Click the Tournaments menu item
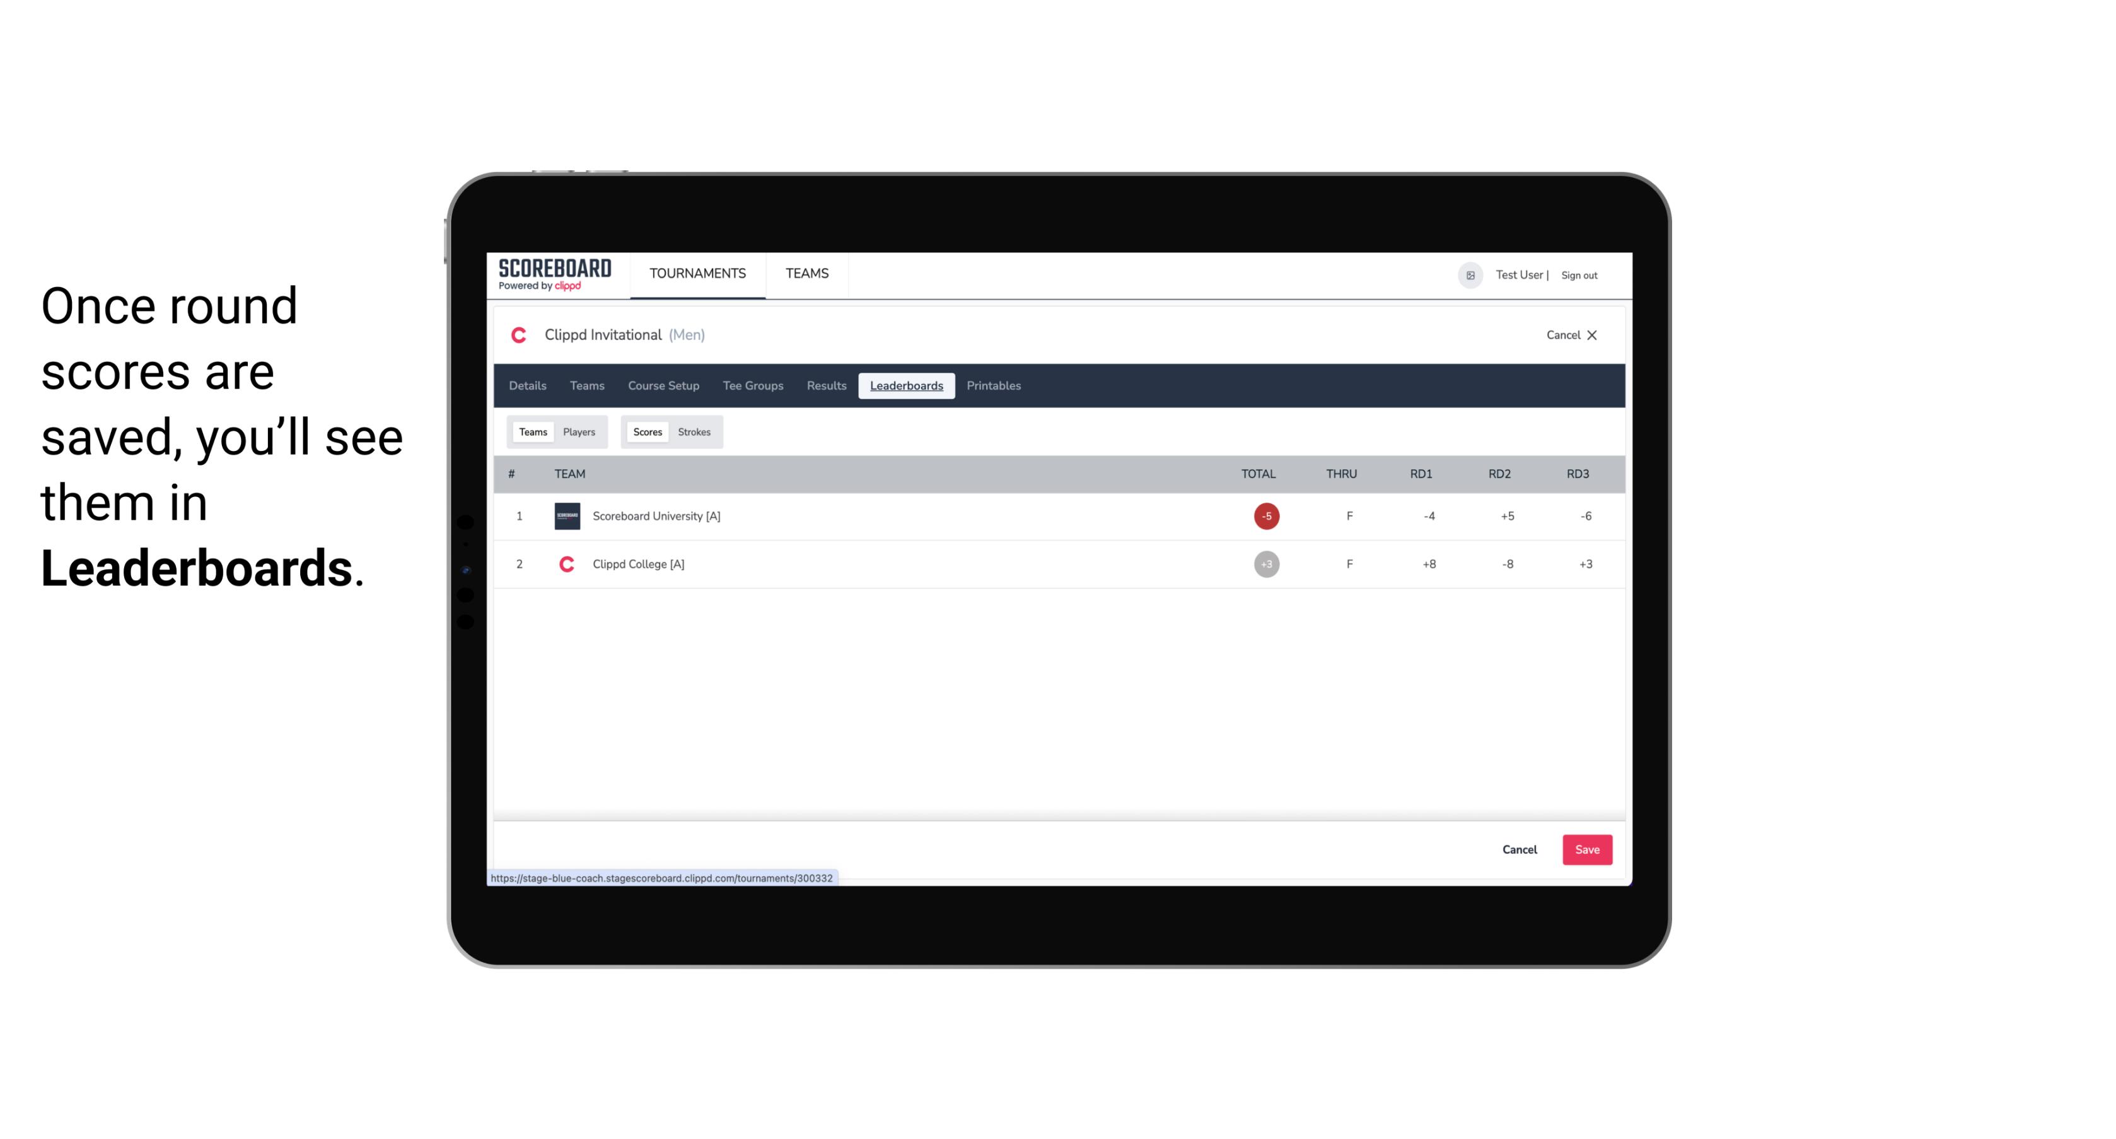The height and width of the screenshot is (1139, 2116). pos(699,274)
